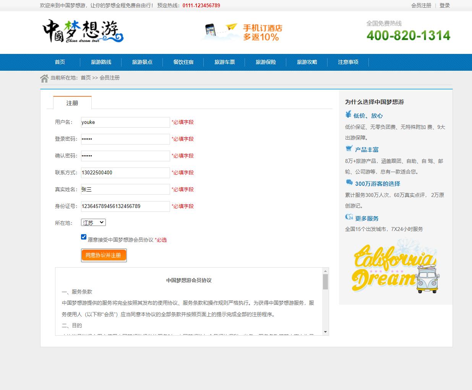Click the 更多服务 heading link
Viewport: 472px width, 390px height.
[367, 218]
